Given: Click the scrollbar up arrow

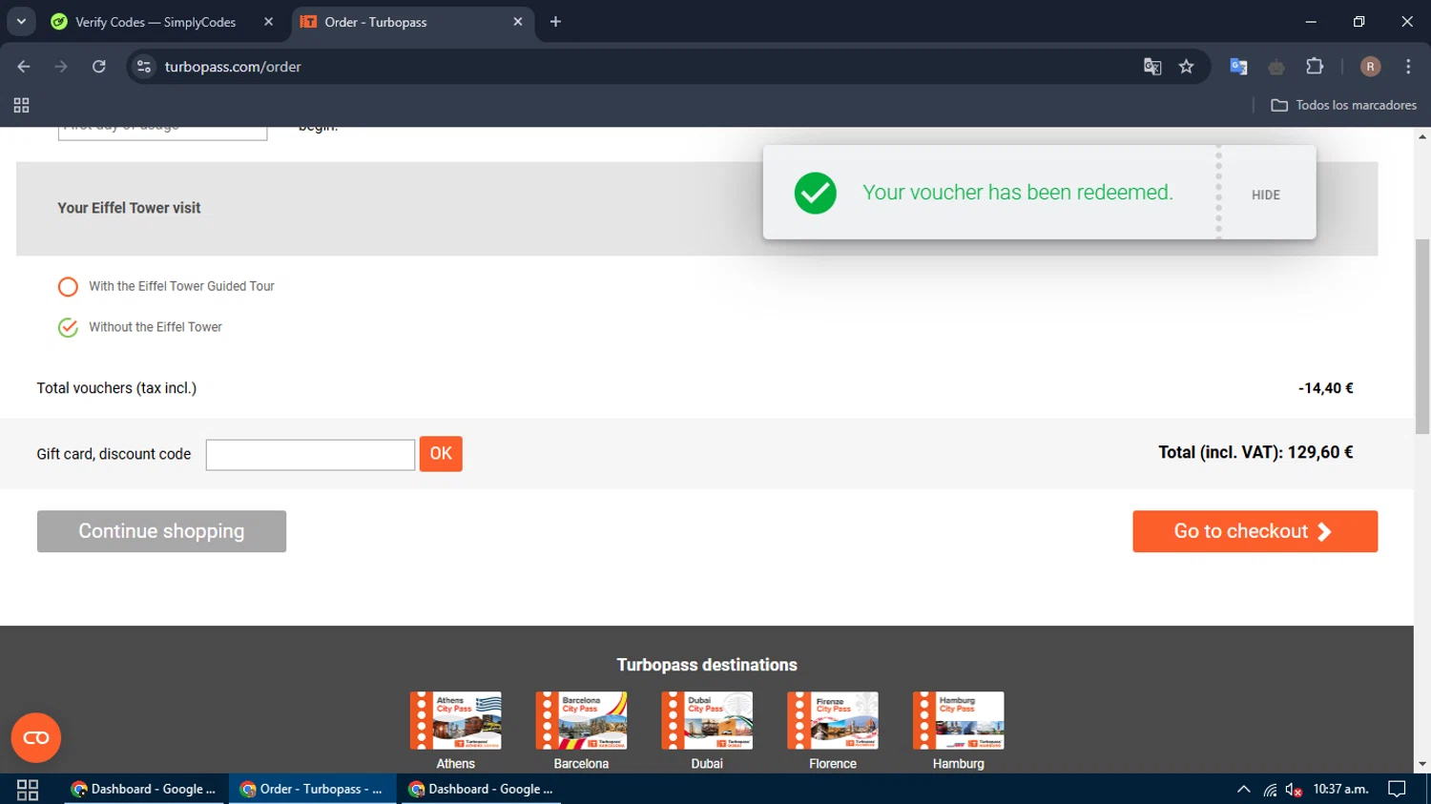Looking at the screenshot, I should 1422,136.
